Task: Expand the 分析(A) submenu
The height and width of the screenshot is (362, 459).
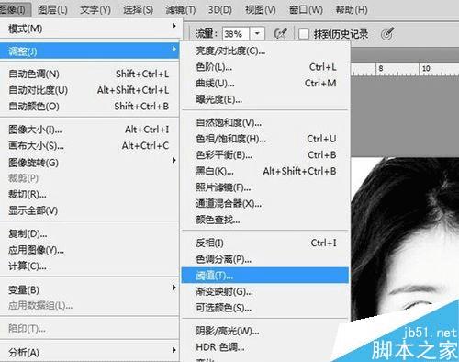Action: coord(89,352)
